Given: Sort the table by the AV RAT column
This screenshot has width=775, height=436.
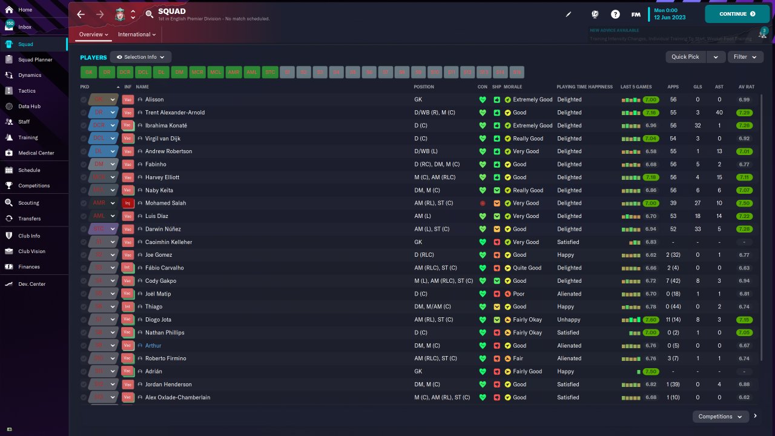Looking at the screenshot, I should coord(746,87).
